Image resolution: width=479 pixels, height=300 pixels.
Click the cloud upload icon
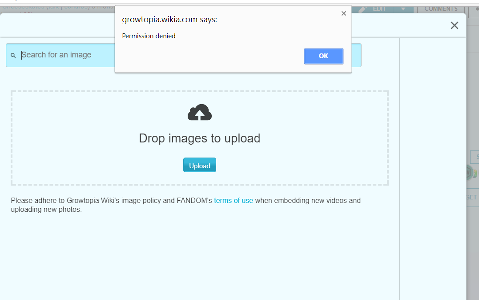coord(199,113)
